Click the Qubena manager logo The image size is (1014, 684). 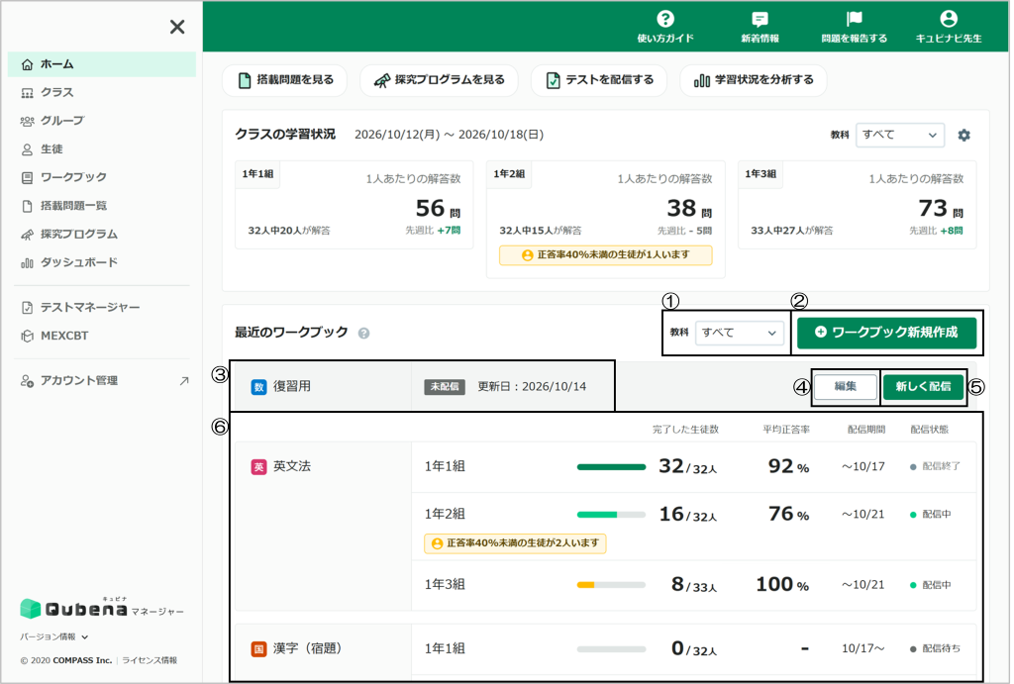point(102,609)
